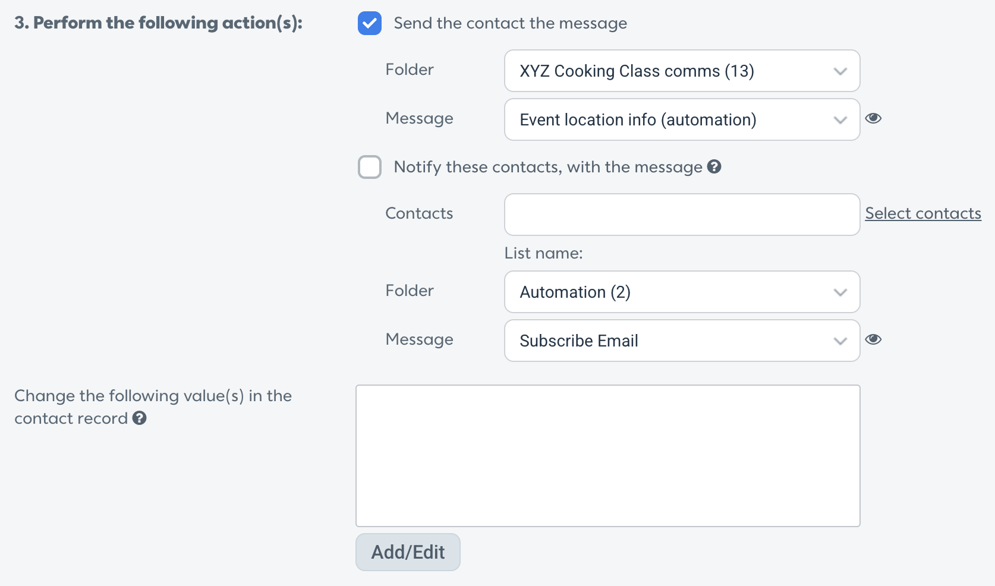Open the XYZ Cooking Class comms folder dropdown
The width and height of the screenshot is (995, 586).
point(682,71)
